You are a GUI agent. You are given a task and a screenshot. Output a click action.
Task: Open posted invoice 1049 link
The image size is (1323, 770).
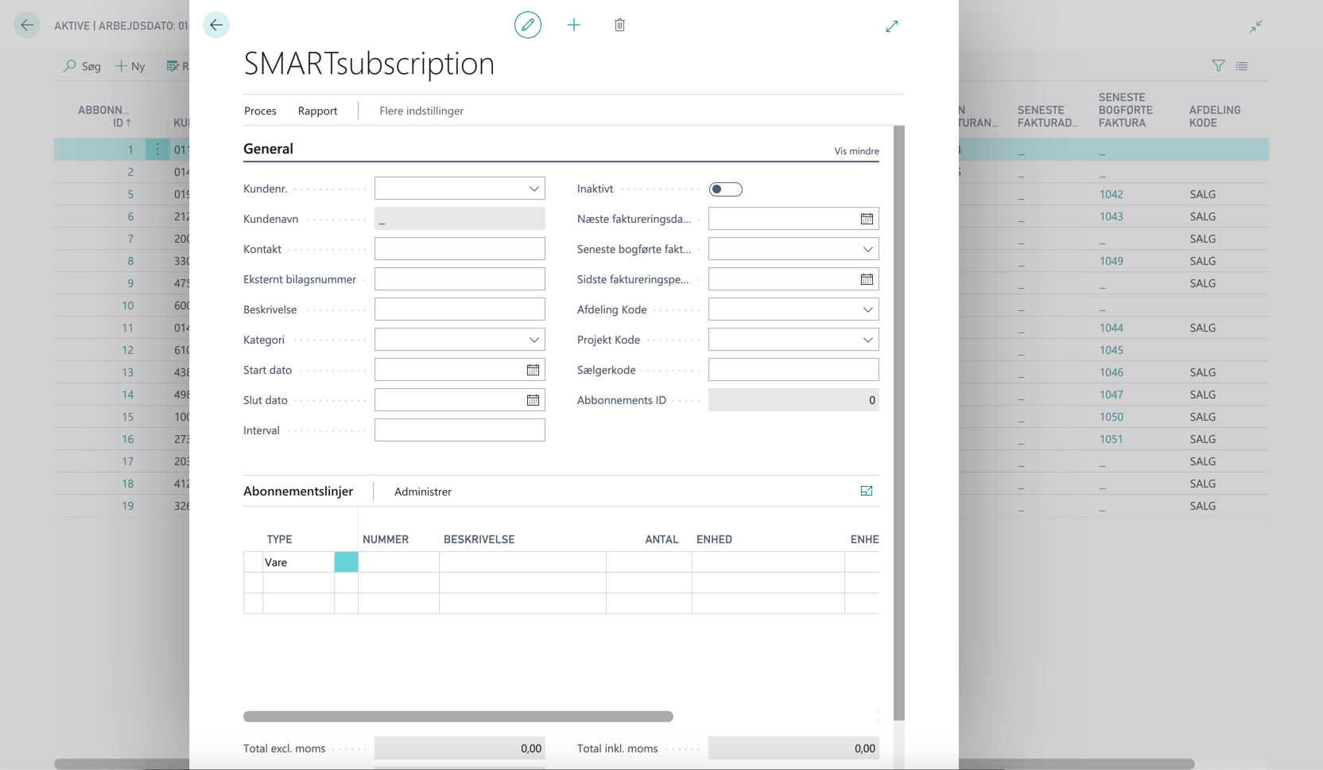(1111, 261)
